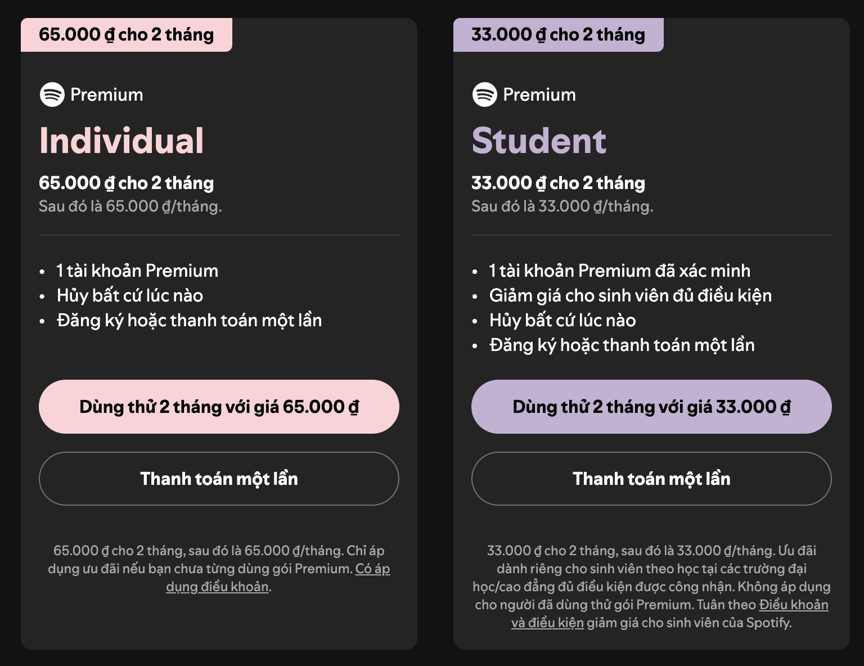This screenshot has width=864, height=666.
Task: Click the Spotify logo on the Individual card
Action: click(52, 94)
